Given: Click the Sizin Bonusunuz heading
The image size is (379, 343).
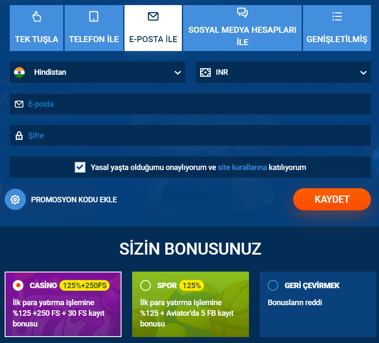Looking at the screenshot, I should click(190, 249).
